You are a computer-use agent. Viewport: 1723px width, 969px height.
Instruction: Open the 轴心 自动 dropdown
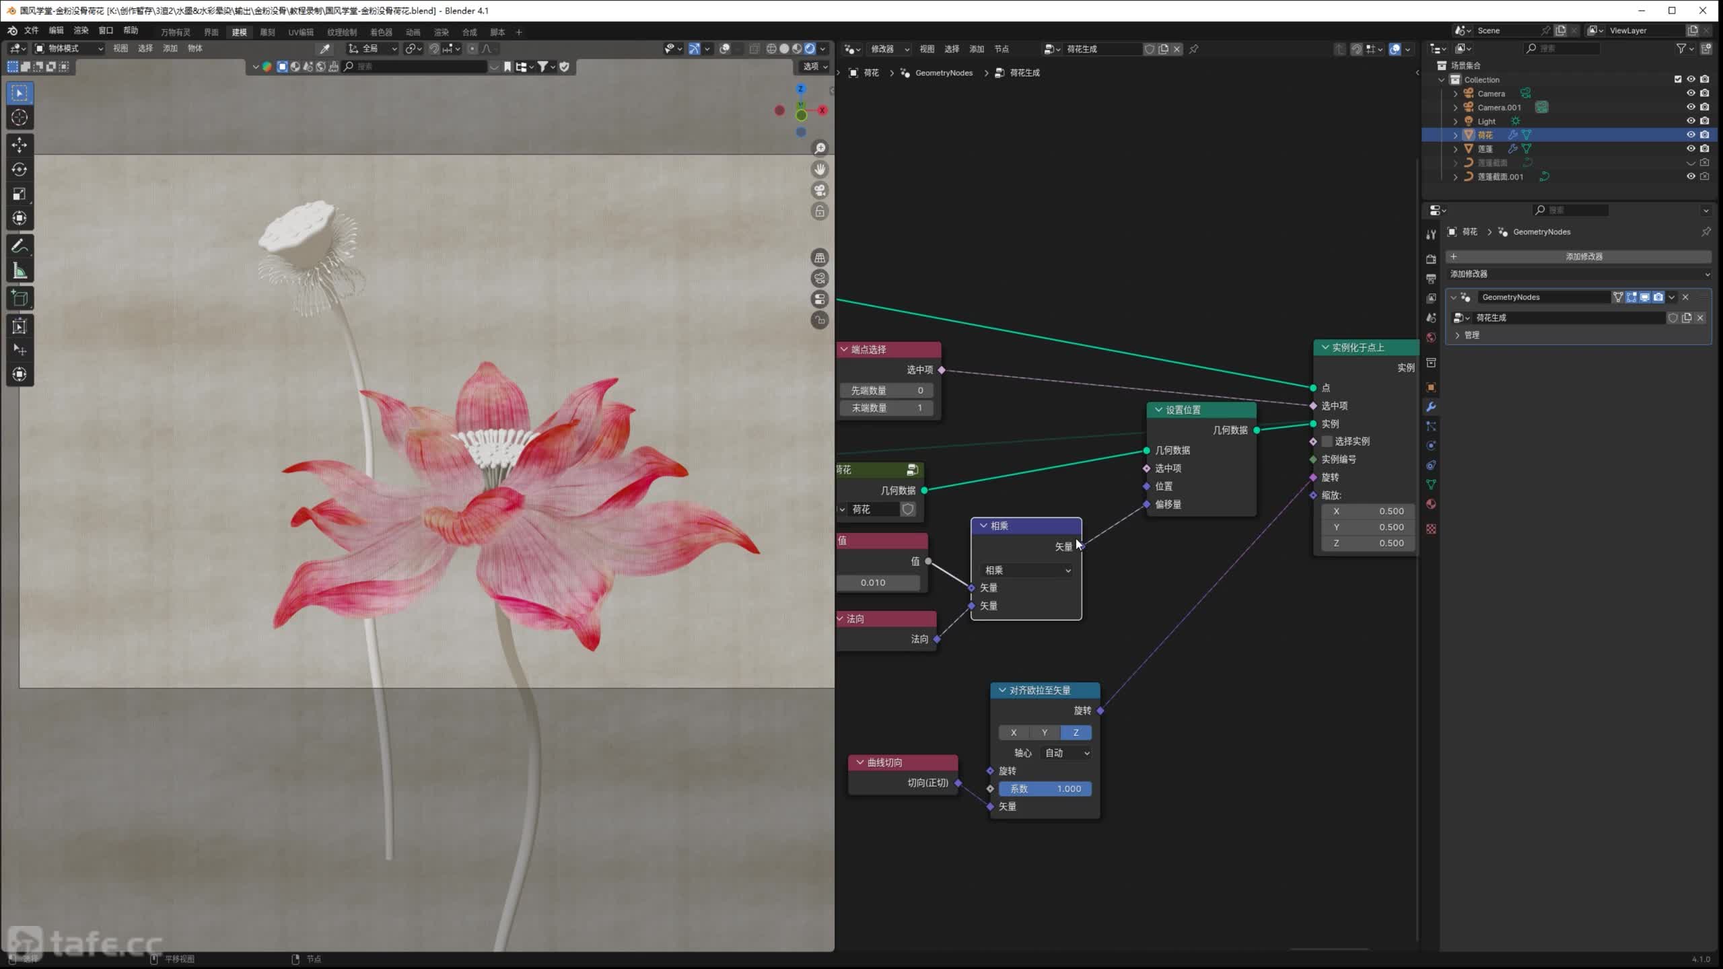pos(1066,753)
